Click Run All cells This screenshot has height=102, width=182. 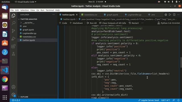click(92, 23)
